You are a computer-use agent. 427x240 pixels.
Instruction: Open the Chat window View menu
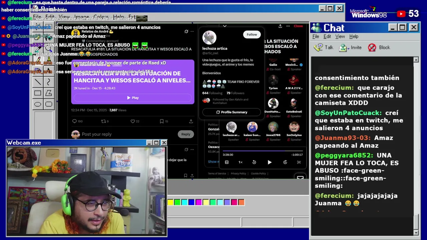(340, 36)
